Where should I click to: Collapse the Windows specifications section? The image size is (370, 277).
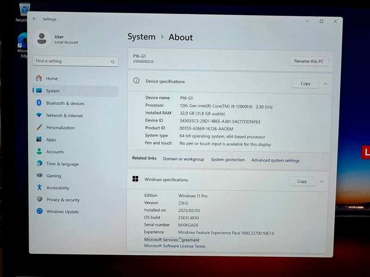click(321, 181)
